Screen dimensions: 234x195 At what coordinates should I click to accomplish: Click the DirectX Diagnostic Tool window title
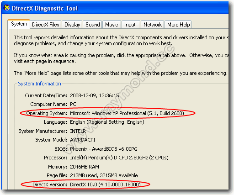click(x=45, y=8)
